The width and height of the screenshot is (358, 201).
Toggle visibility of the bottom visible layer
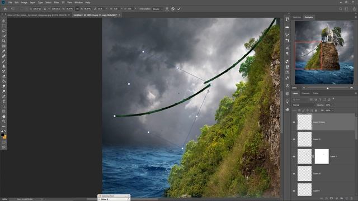point(294,191)
